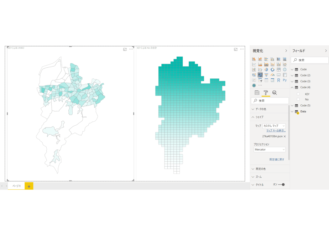
Task: Choose the gauge visualization icon
Action: [x=272, y=75]
